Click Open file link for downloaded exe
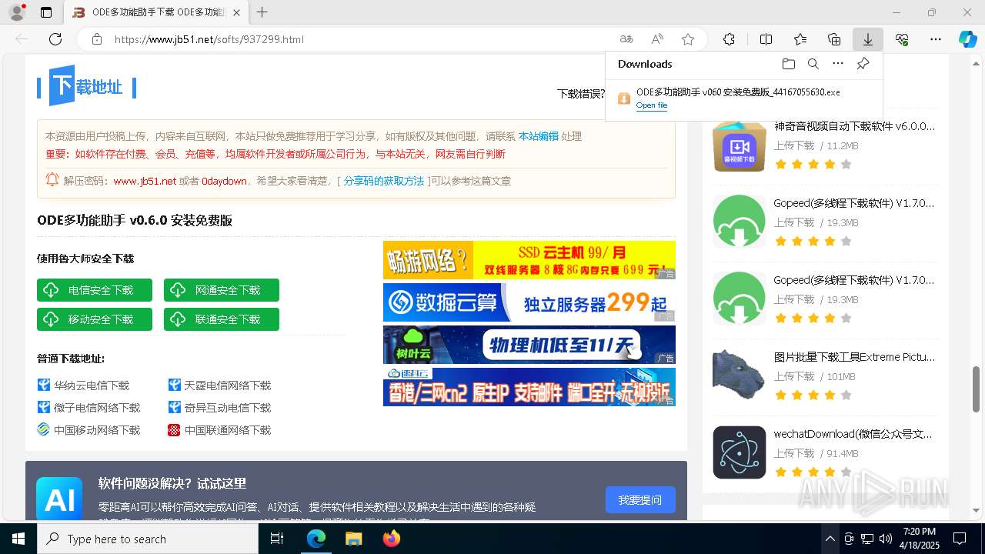Screen dimensions: 985x554 pyautogui.click(x=652, y=105)
